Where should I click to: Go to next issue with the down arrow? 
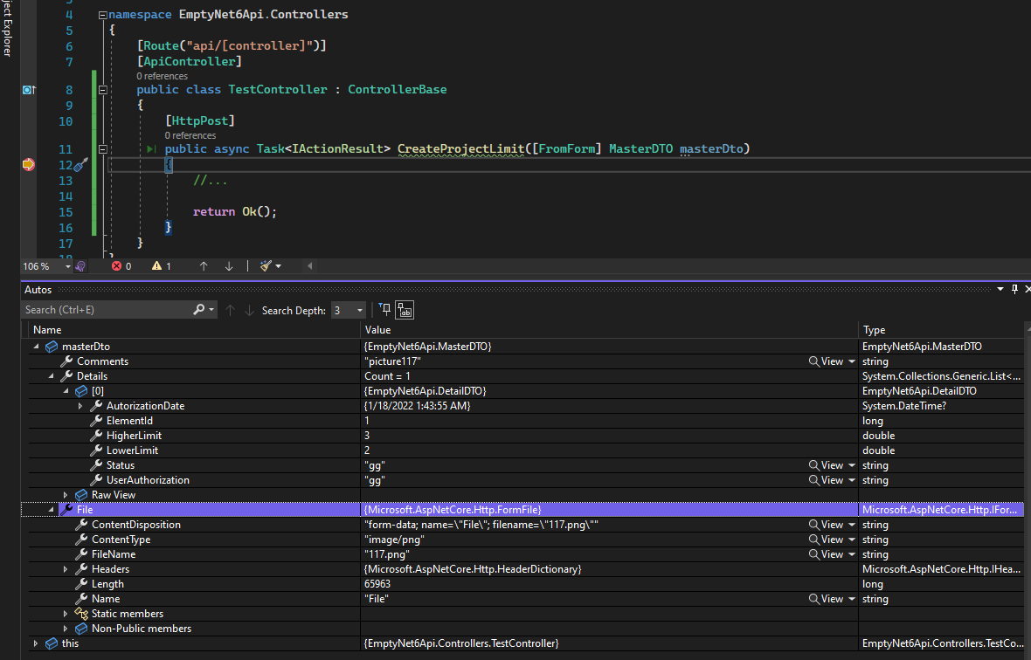coord(229,266)
